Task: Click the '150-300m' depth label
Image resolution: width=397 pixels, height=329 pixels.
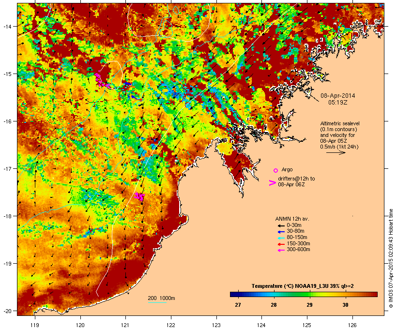Action: (298, 243)
